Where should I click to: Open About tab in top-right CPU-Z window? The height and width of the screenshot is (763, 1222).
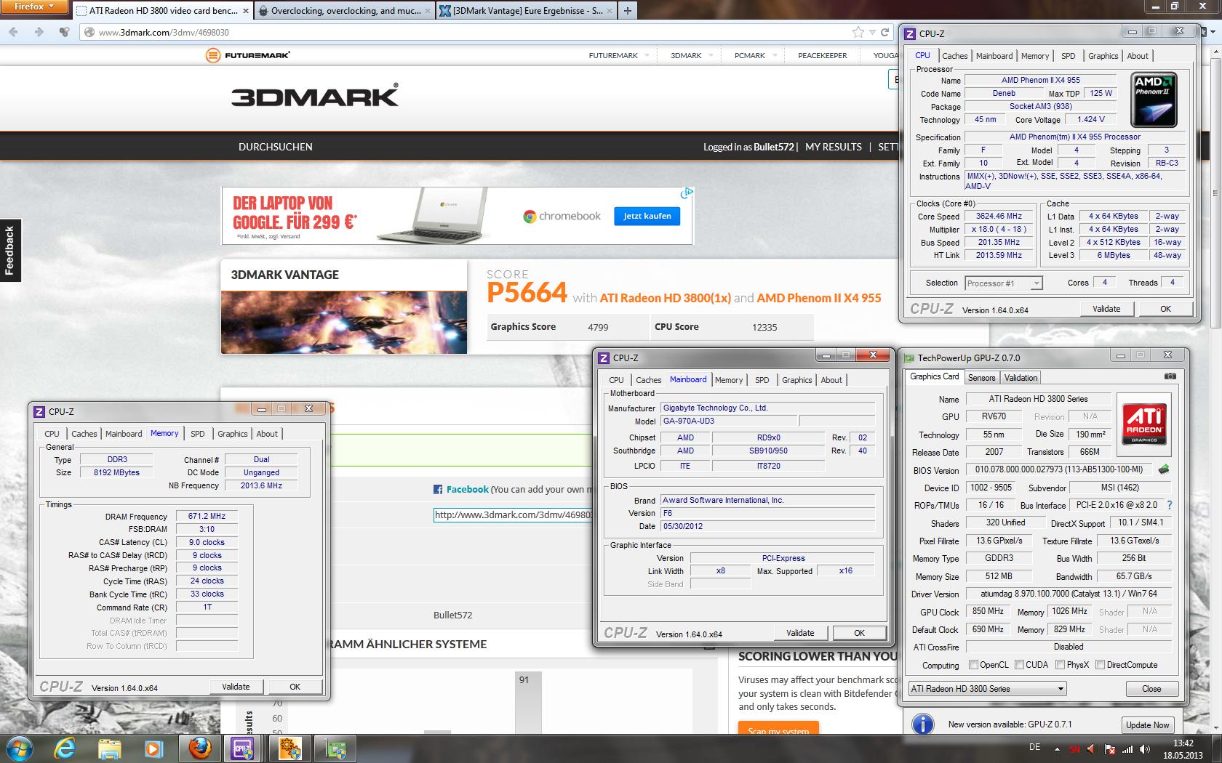[x=1138, y=56]
